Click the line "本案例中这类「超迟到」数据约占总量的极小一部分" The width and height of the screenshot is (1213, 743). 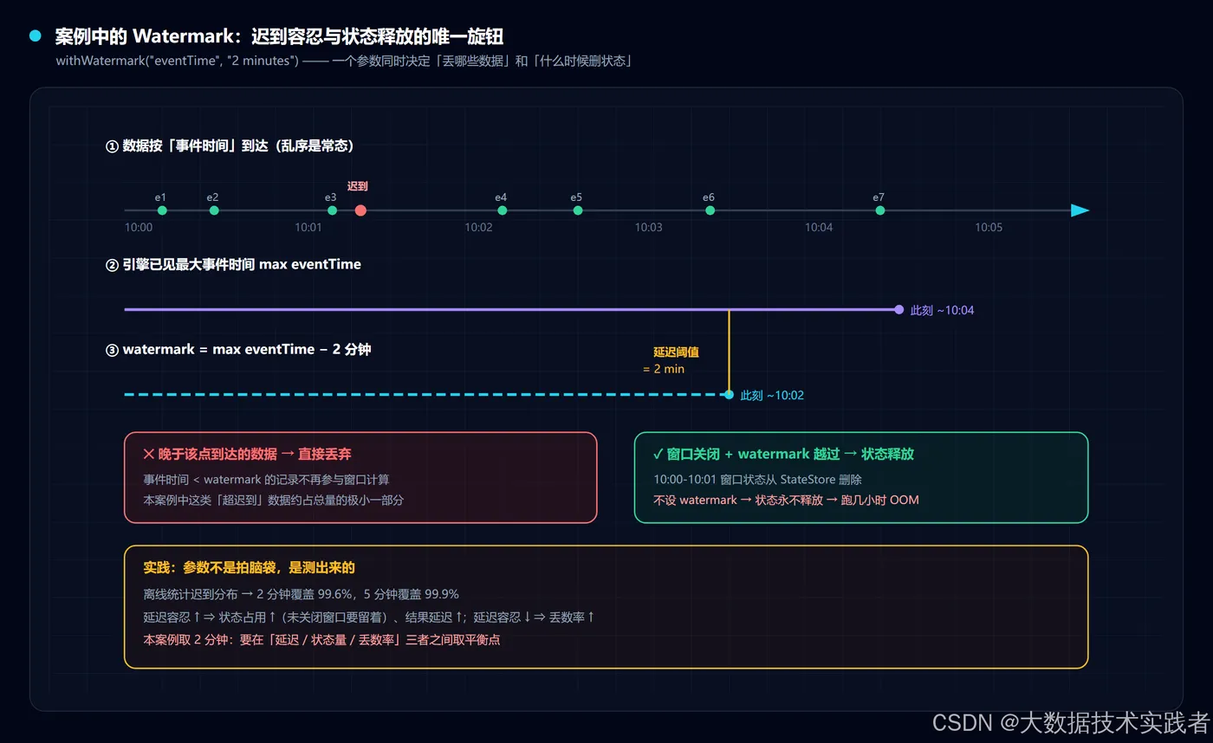pyautogui.click(x=274, y=500)
